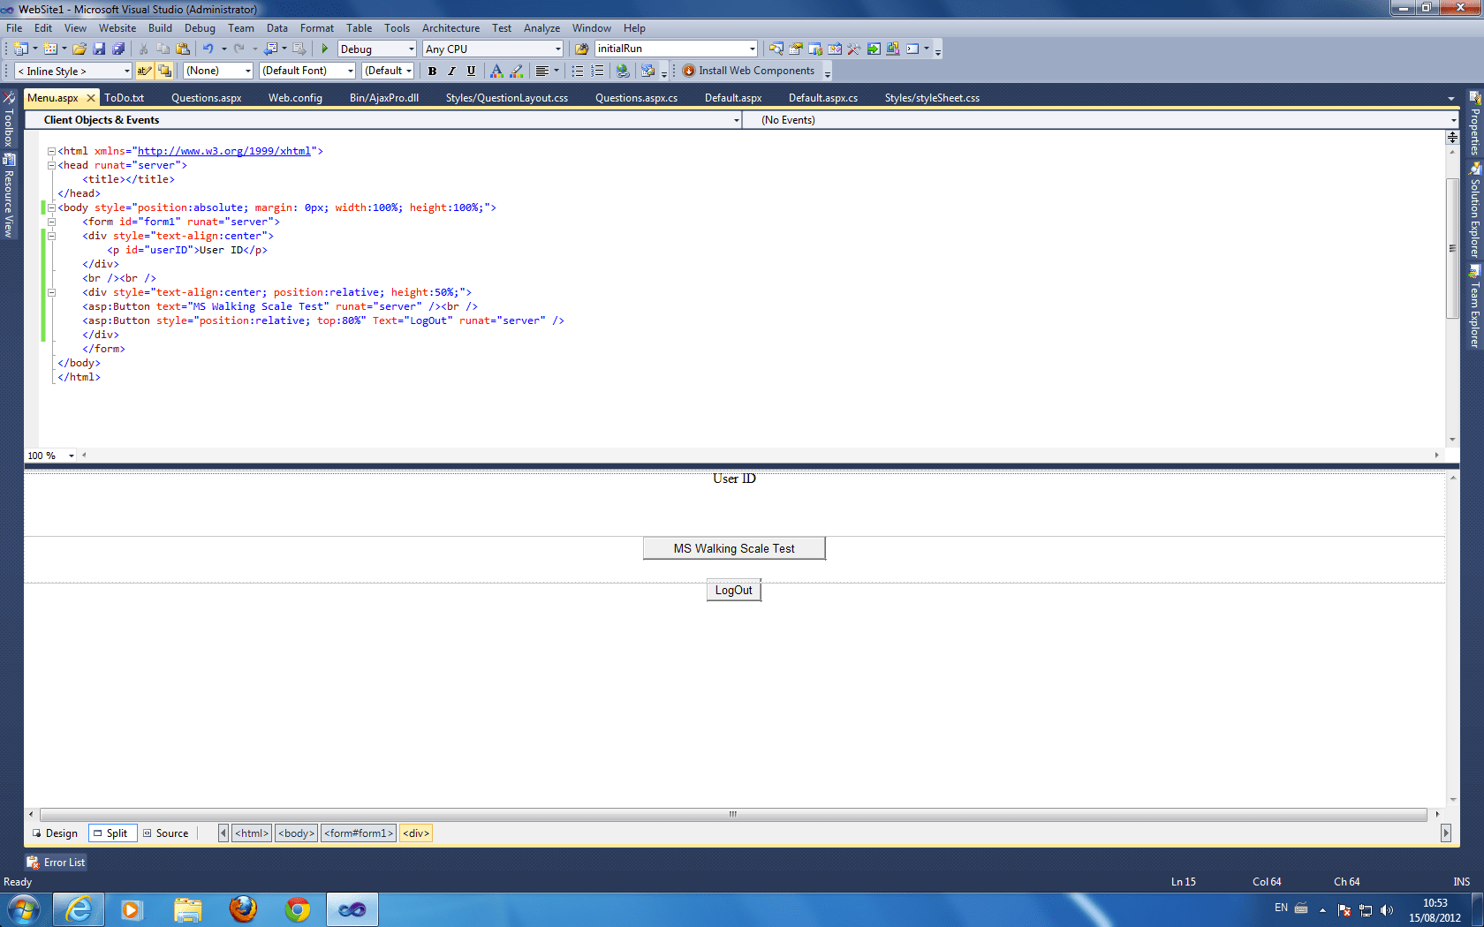This screenshot has height=927, width=1484.
Task: Open the Error List panel
Action: pos(55,862)
